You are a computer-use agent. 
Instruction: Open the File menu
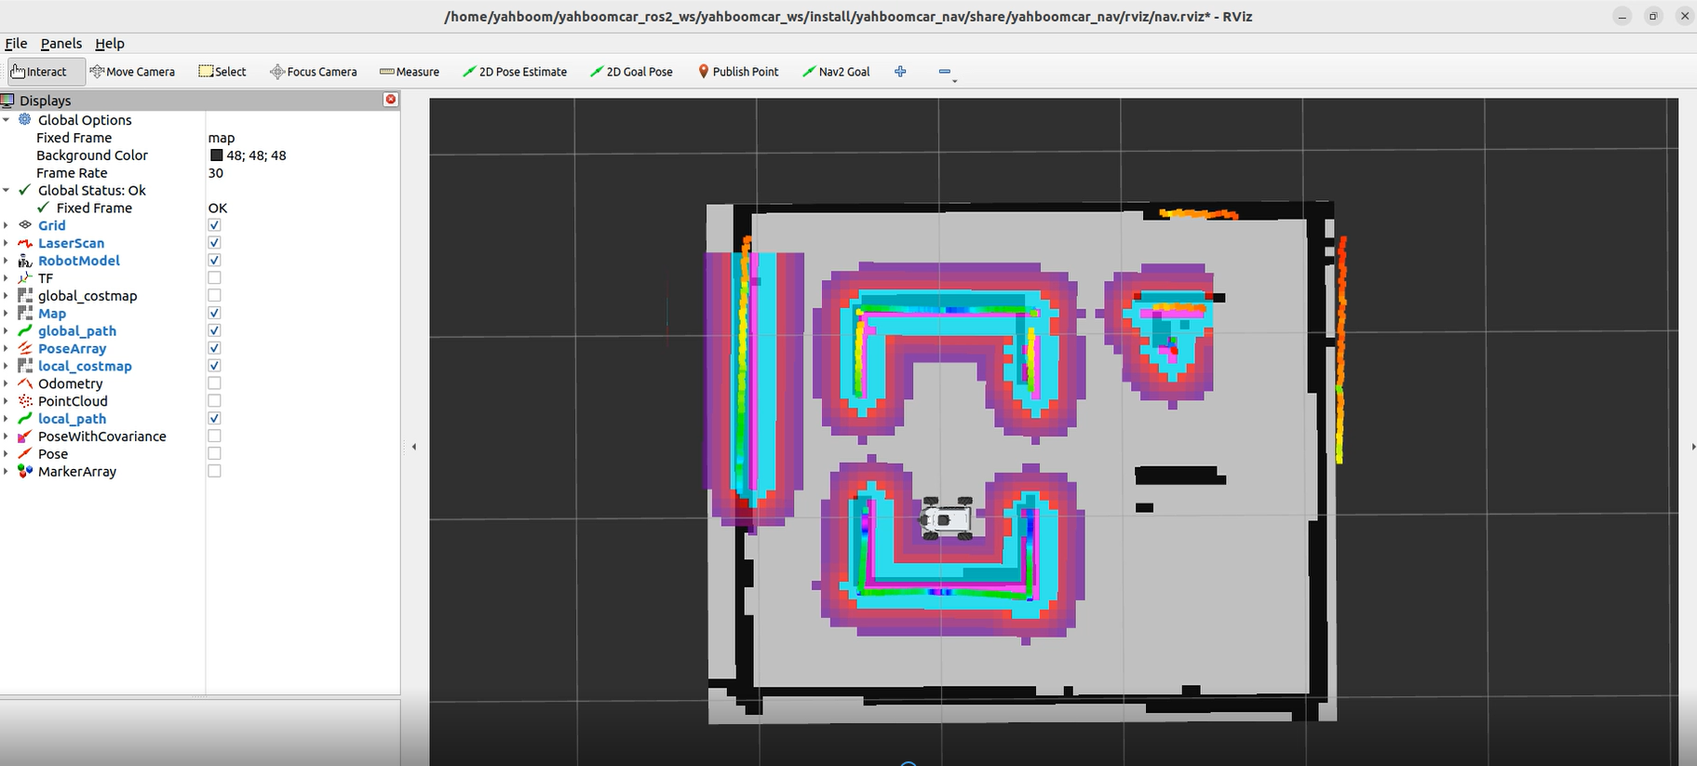coord(16,44)
